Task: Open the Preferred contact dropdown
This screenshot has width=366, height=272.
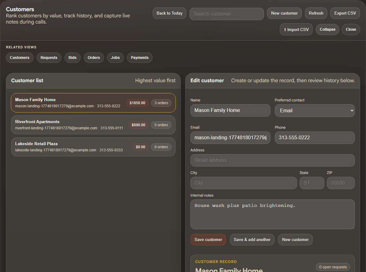Action: [x=315, y=110]
